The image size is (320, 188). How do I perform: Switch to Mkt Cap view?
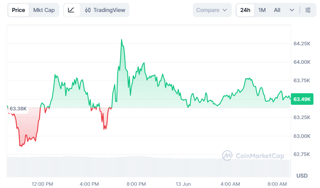pyautogui.click(x=44, y=10)
